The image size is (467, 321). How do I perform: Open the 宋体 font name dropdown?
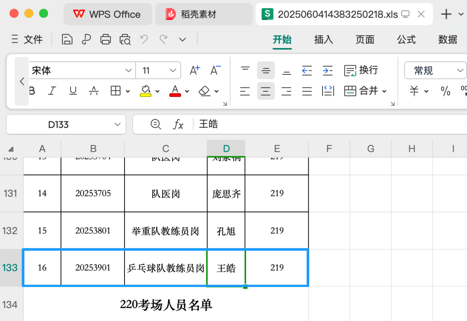[x=129, y=71]
